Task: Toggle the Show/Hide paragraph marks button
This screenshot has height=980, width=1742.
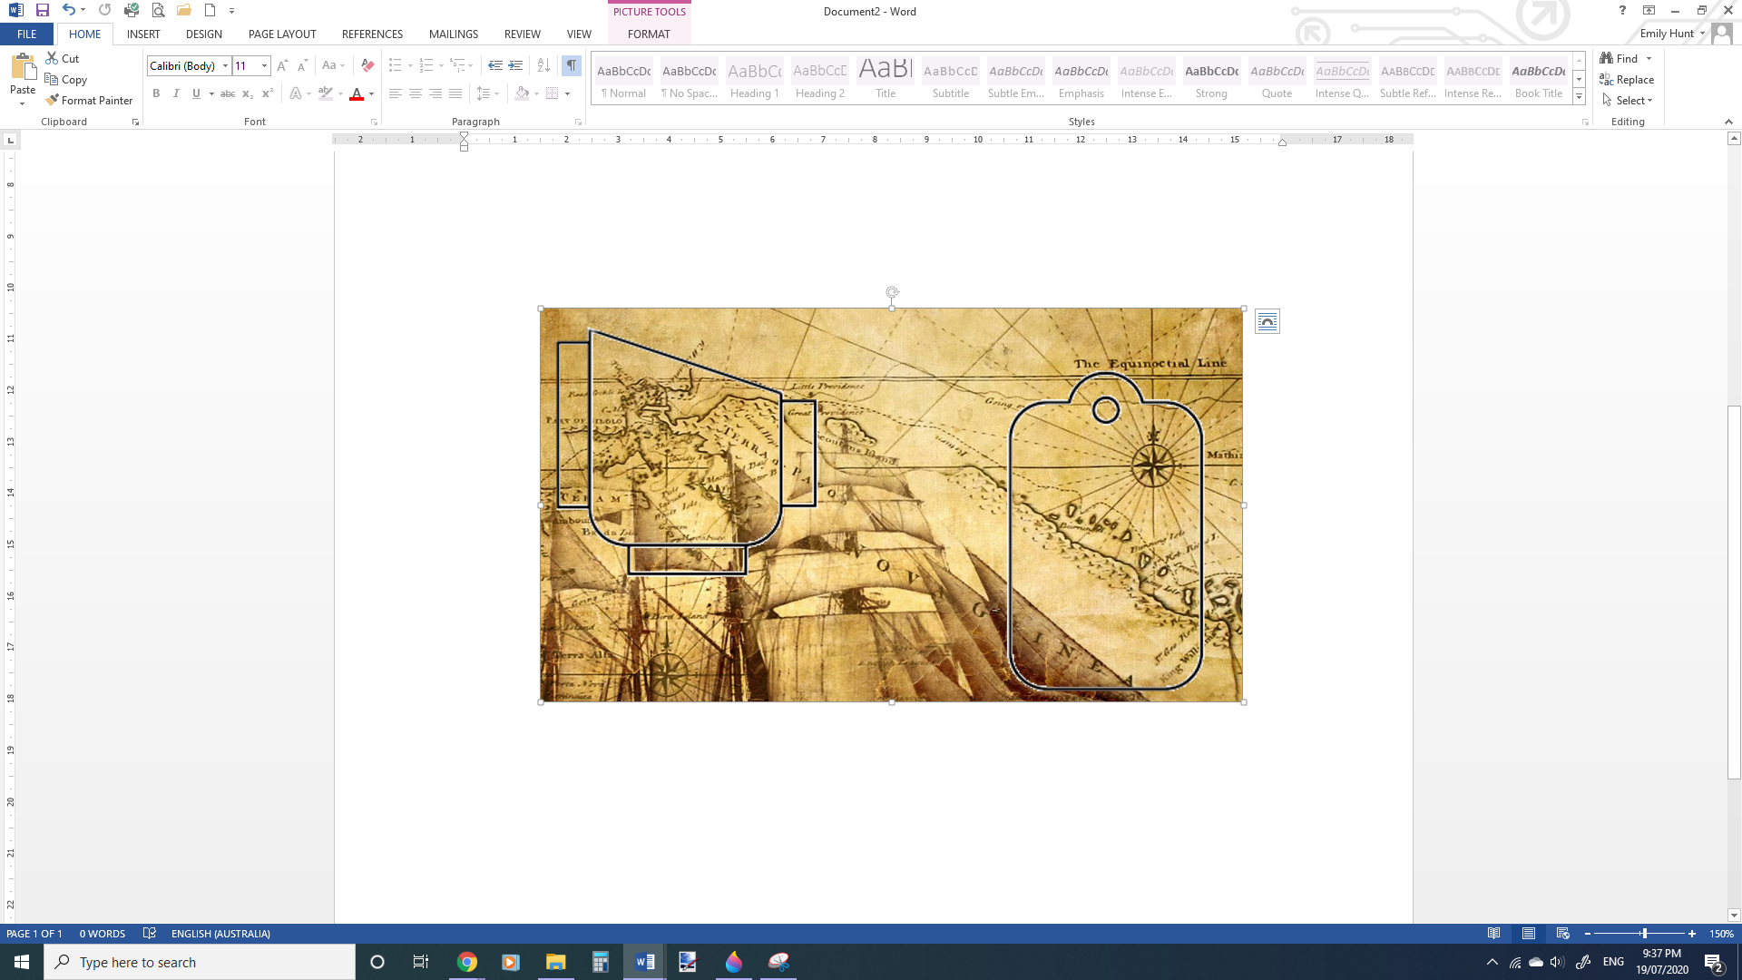Action: 572,65
